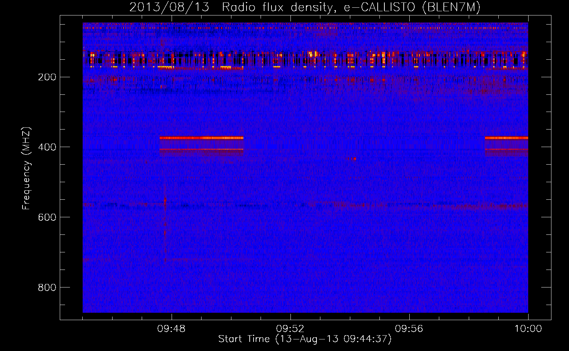Screen dimensions: 569x351
Task: Click the 800 frequency tick label
Action: pos(47,287)
